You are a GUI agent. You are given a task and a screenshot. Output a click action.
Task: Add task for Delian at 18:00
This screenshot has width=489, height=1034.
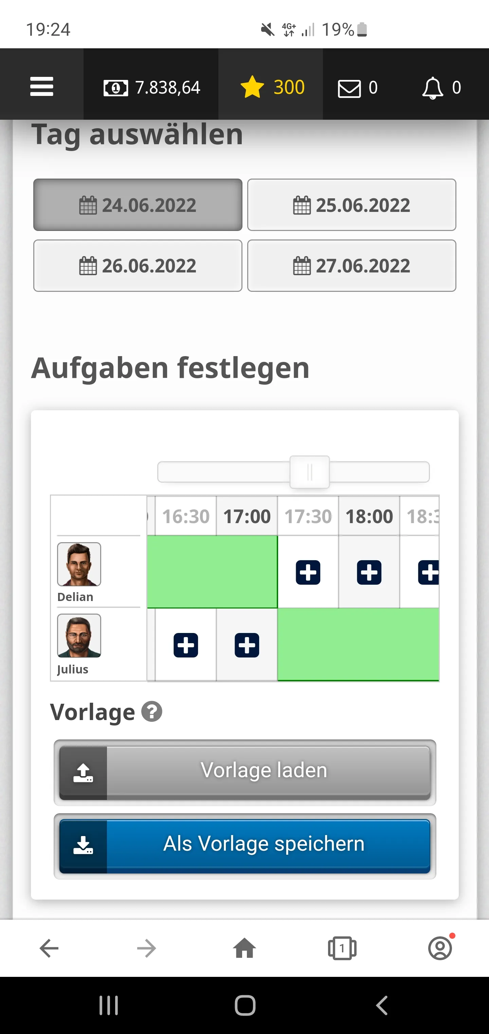pyautogui.click(x=369, y=572)
